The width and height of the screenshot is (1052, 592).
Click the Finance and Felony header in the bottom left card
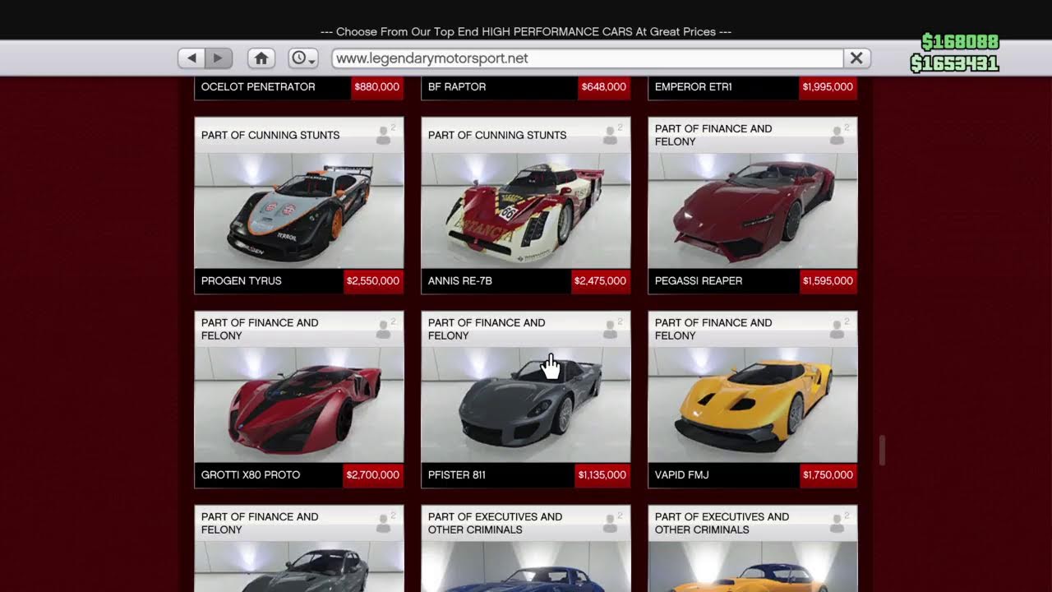[260, 523]
